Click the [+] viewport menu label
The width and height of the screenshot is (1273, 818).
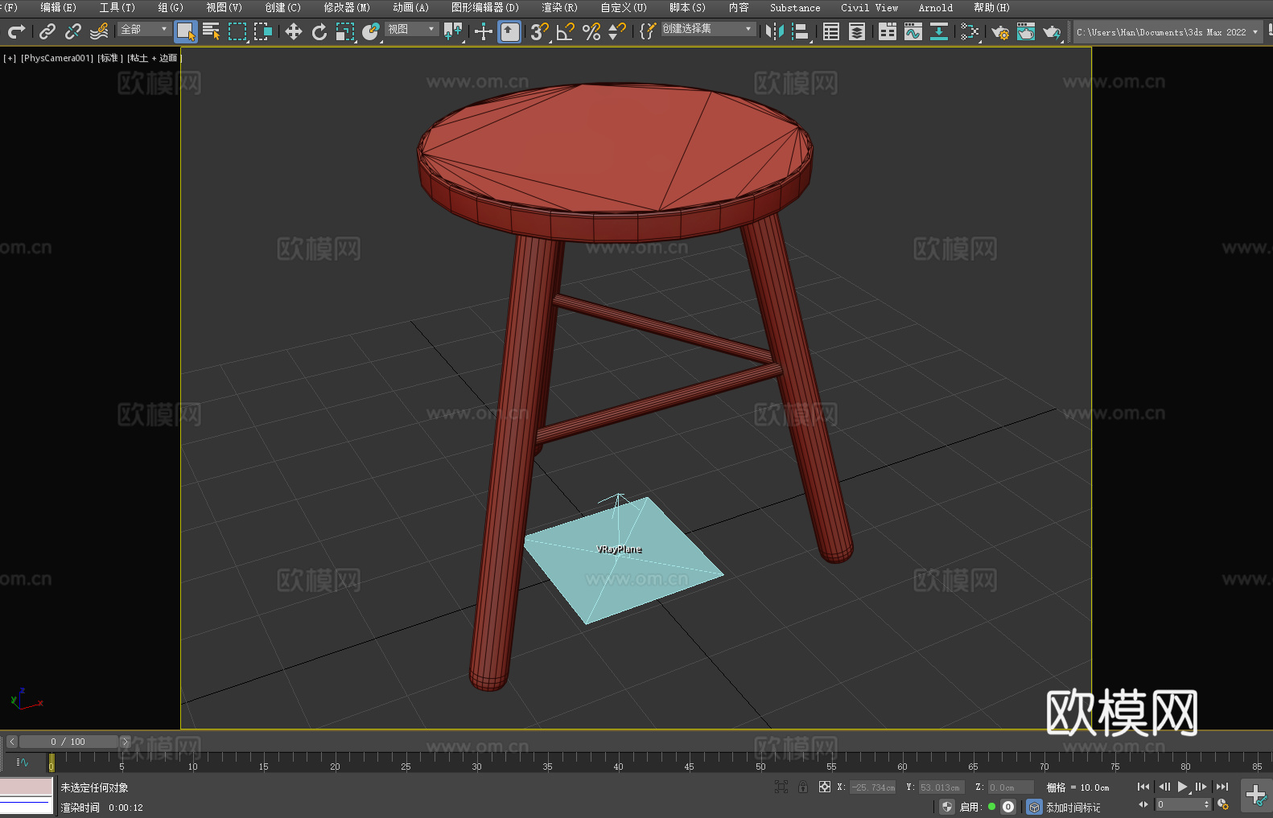[10, 58]
